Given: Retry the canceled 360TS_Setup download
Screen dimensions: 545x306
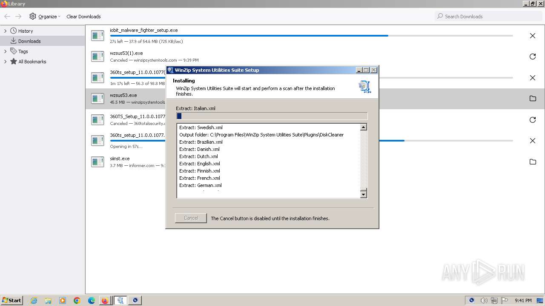Looking at the screenshot, I should pos(532,120).
